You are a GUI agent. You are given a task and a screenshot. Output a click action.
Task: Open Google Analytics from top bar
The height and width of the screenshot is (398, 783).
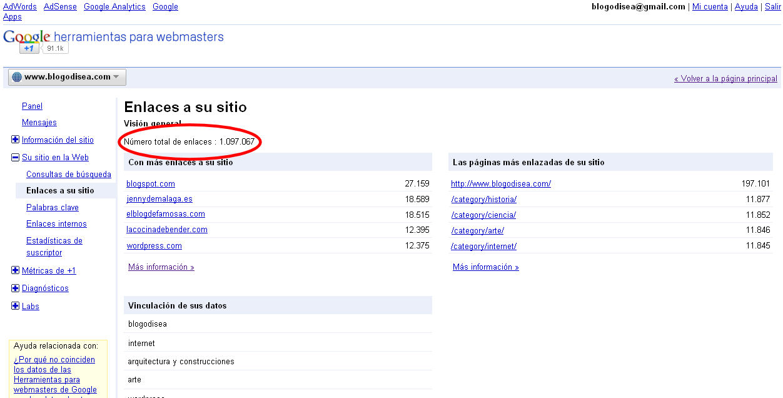click(x=114, y=7)
